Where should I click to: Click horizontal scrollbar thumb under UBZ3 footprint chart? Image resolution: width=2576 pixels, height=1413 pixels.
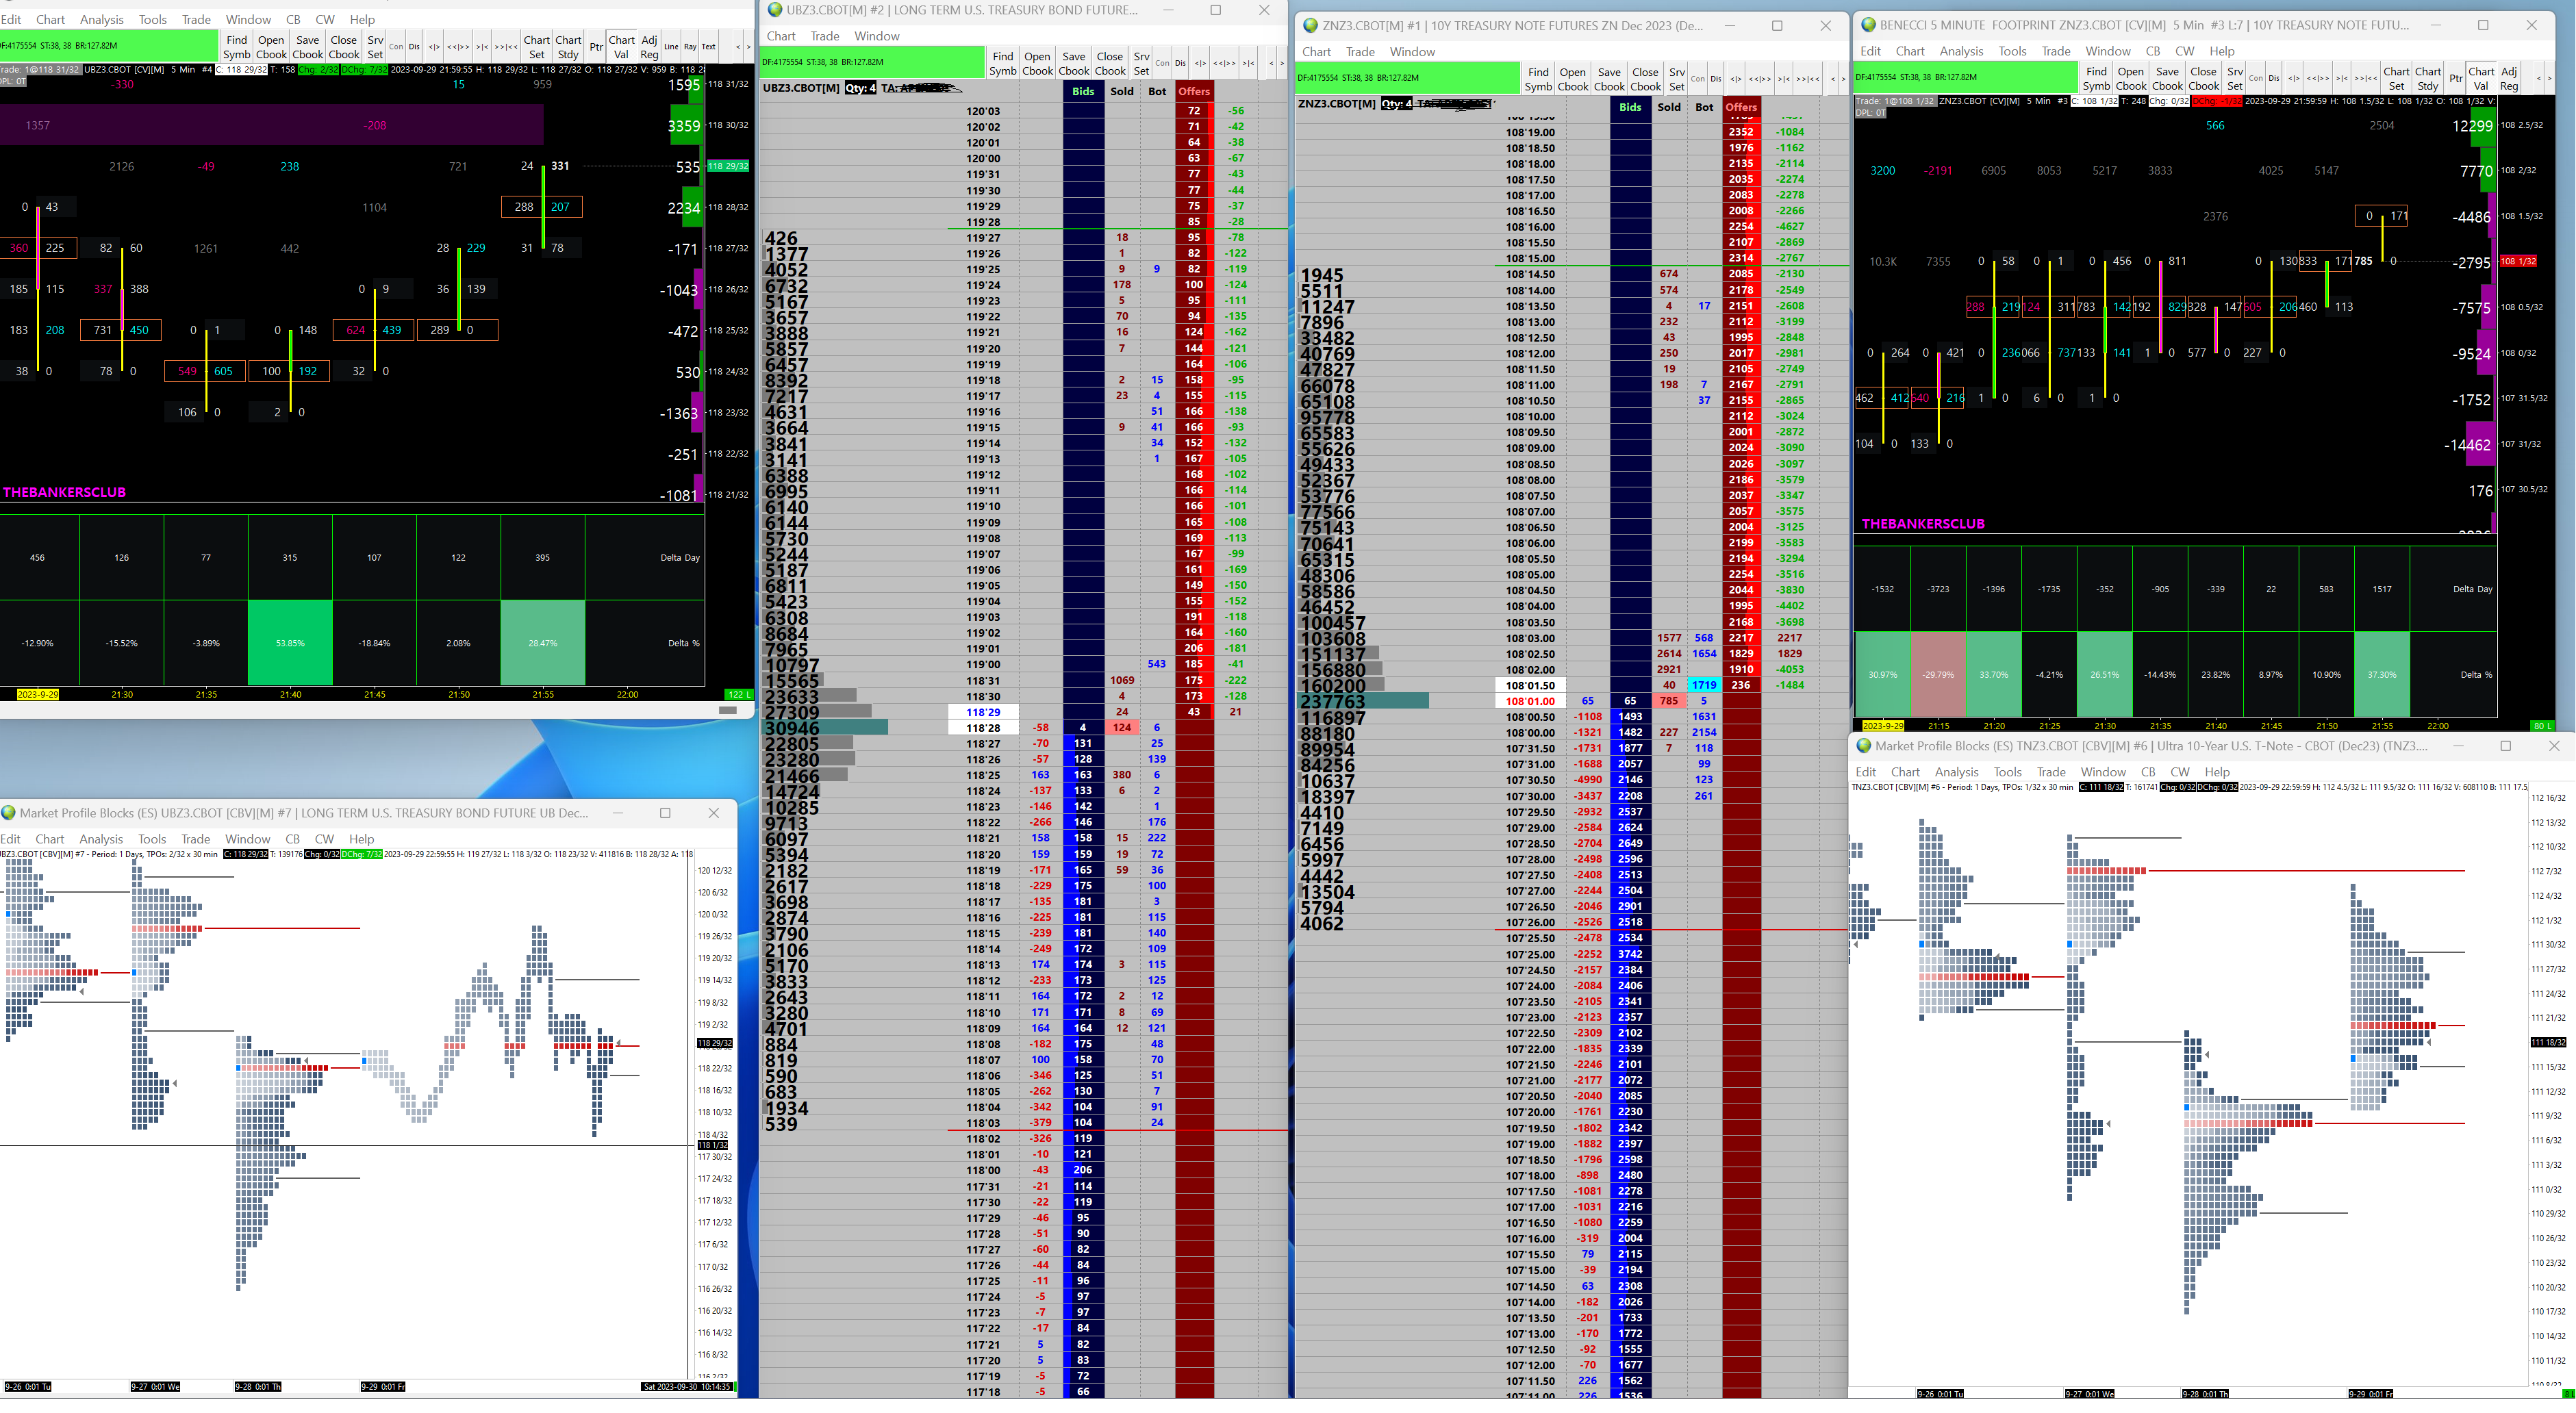tap(728, 710)
